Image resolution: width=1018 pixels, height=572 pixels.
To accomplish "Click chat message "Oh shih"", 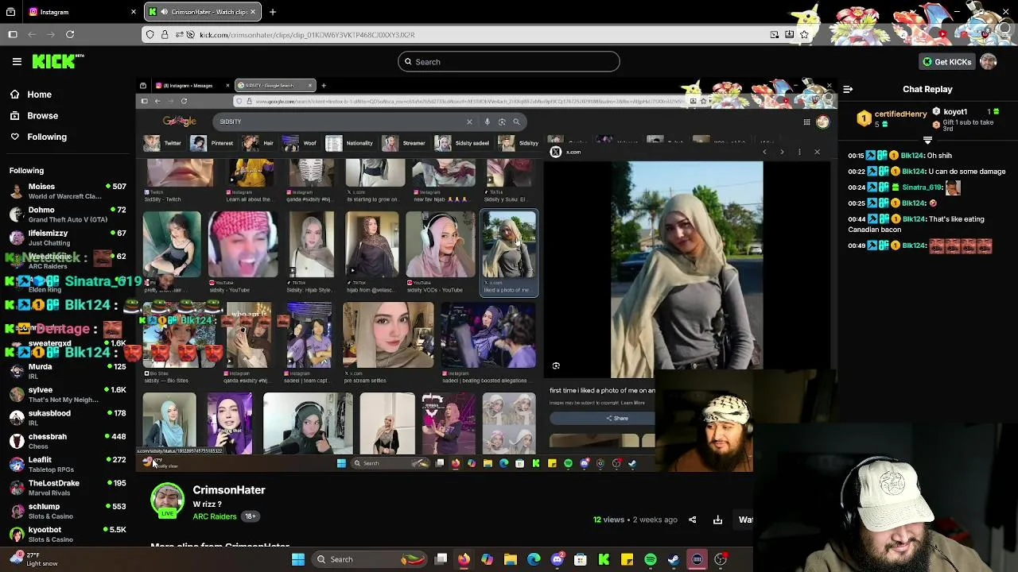I will 939,156.
